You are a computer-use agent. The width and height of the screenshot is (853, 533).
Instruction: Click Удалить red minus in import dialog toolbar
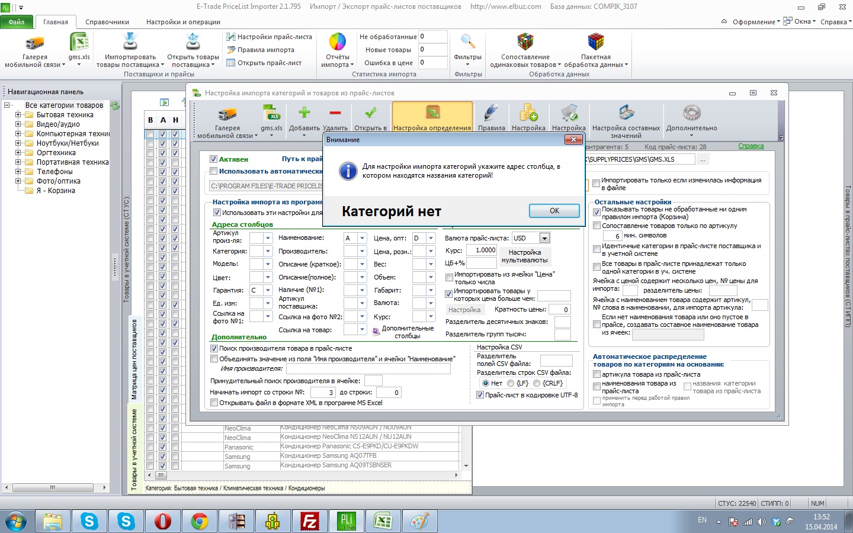[335, 113]
